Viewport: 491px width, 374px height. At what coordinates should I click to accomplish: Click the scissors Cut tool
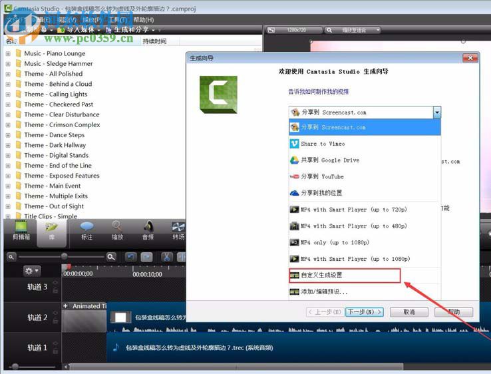(x=166, y=257)
